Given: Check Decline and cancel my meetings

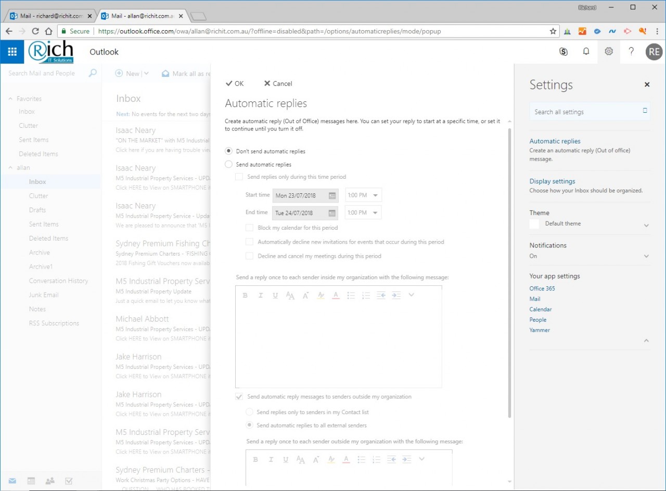Looking at the screenshot, I should click(x=249, y=256).
